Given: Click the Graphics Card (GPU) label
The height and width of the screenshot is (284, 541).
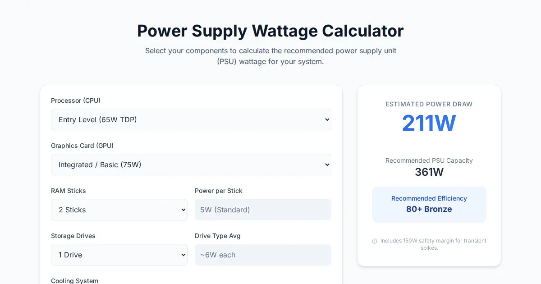Looking at the screenshot, I should point(82,146).
